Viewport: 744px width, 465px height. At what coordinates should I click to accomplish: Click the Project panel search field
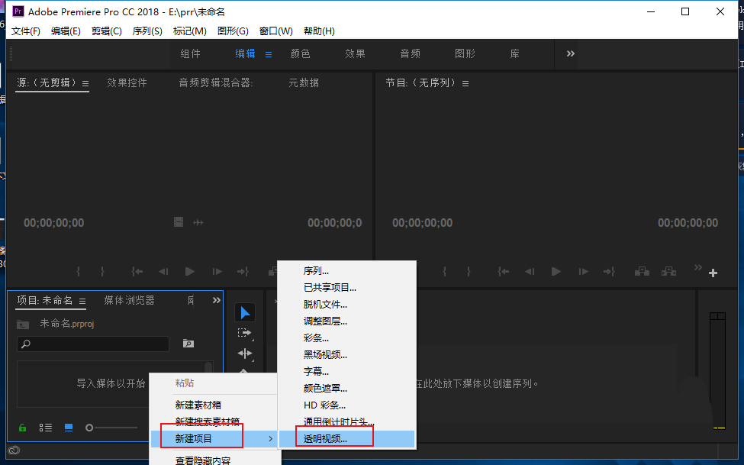(93, 344)
